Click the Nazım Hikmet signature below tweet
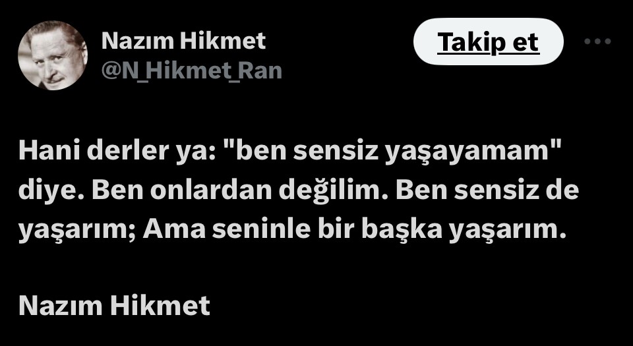This screenshot has width=633, height=346. [114, 306]
